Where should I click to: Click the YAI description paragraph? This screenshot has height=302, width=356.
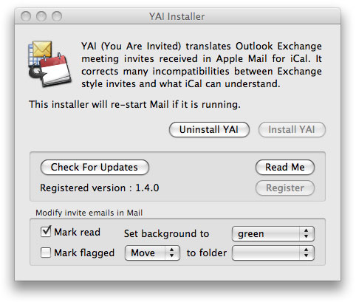point(202,65)
